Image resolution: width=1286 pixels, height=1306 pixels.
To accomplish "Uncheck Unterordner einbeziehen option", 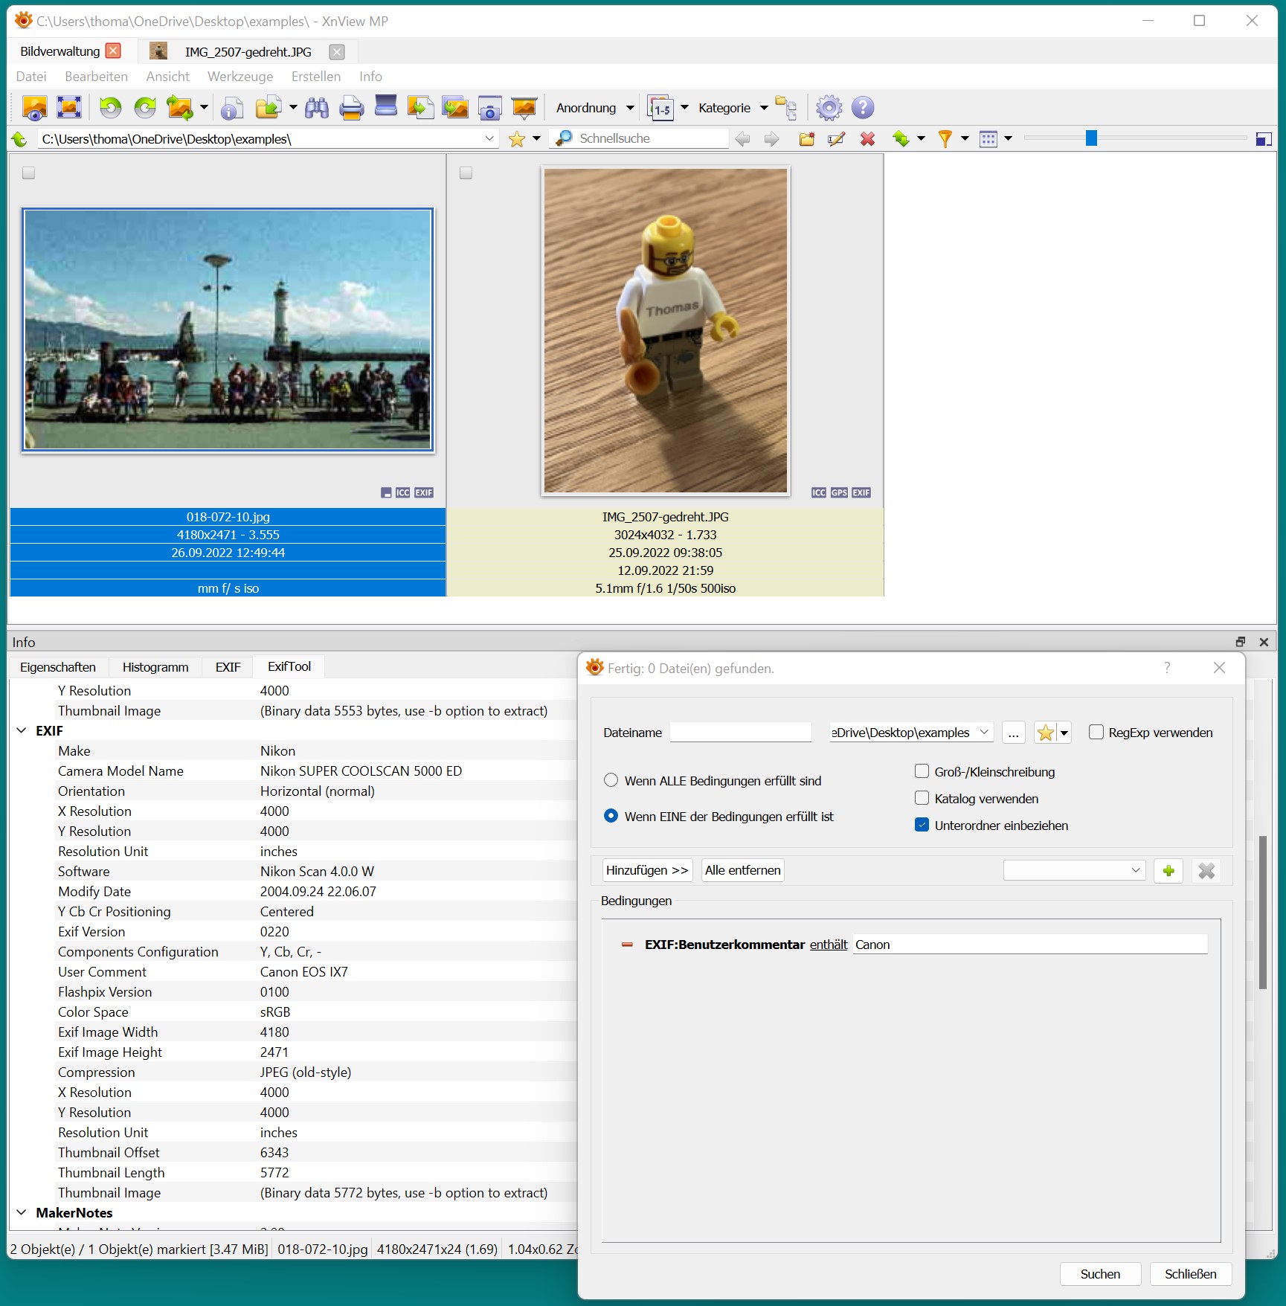I will (x=922, y=825).
